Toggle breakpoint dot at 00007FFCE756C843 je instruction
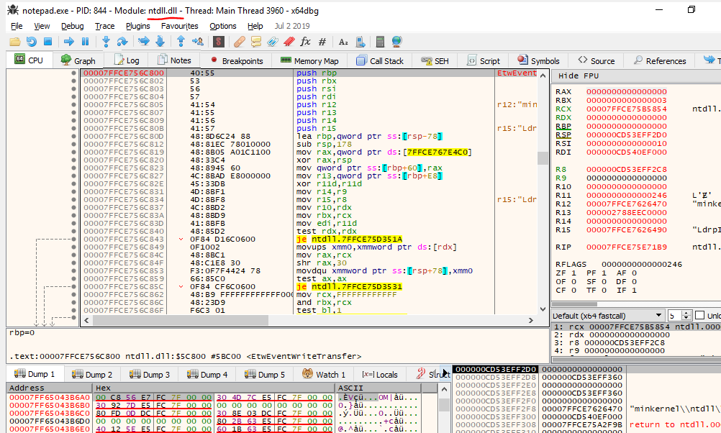 (x=73, y=239)
